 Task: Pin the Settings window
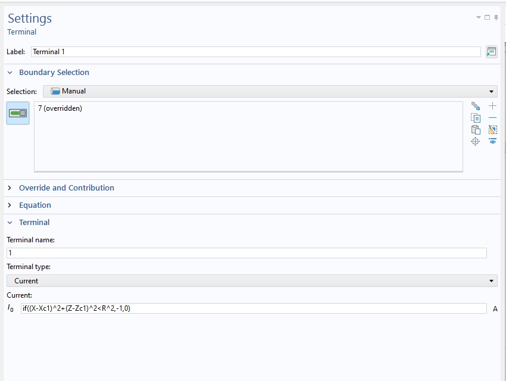click(x=496, y=18)
